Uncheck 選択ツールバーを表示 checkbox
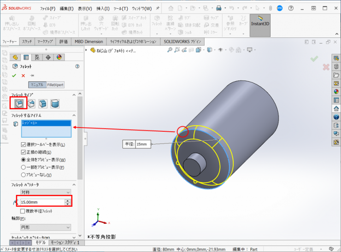Screen dimensions: 341x252 24,145
